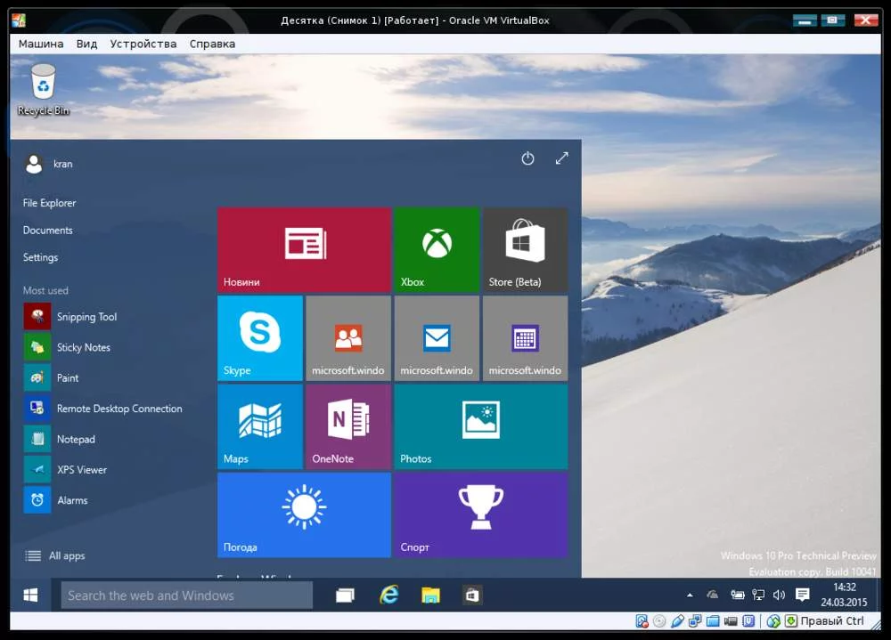Click the volume speaker tray icon
Screen dimensions: 891x640
click(779, 595)
